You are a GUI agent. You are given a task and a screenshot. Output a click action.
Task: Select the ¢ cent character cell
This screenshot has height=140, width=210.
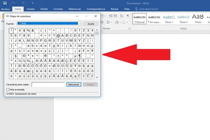coord(79,51)
